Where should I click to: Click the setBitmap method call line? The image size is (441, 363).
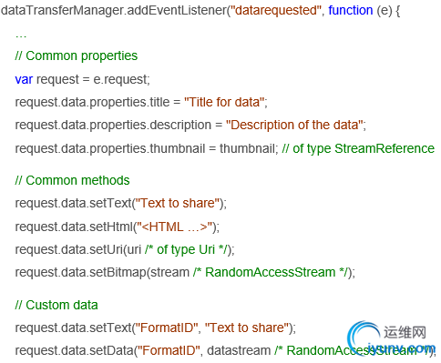pyautogui.click(x=185, y=272)
